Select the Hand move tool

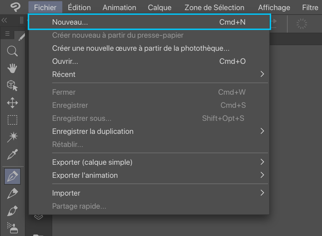[x=12, y=69]
